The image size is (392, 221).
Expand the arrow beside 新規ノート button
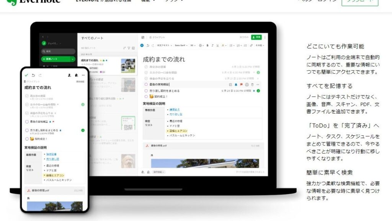coord(72,59)
